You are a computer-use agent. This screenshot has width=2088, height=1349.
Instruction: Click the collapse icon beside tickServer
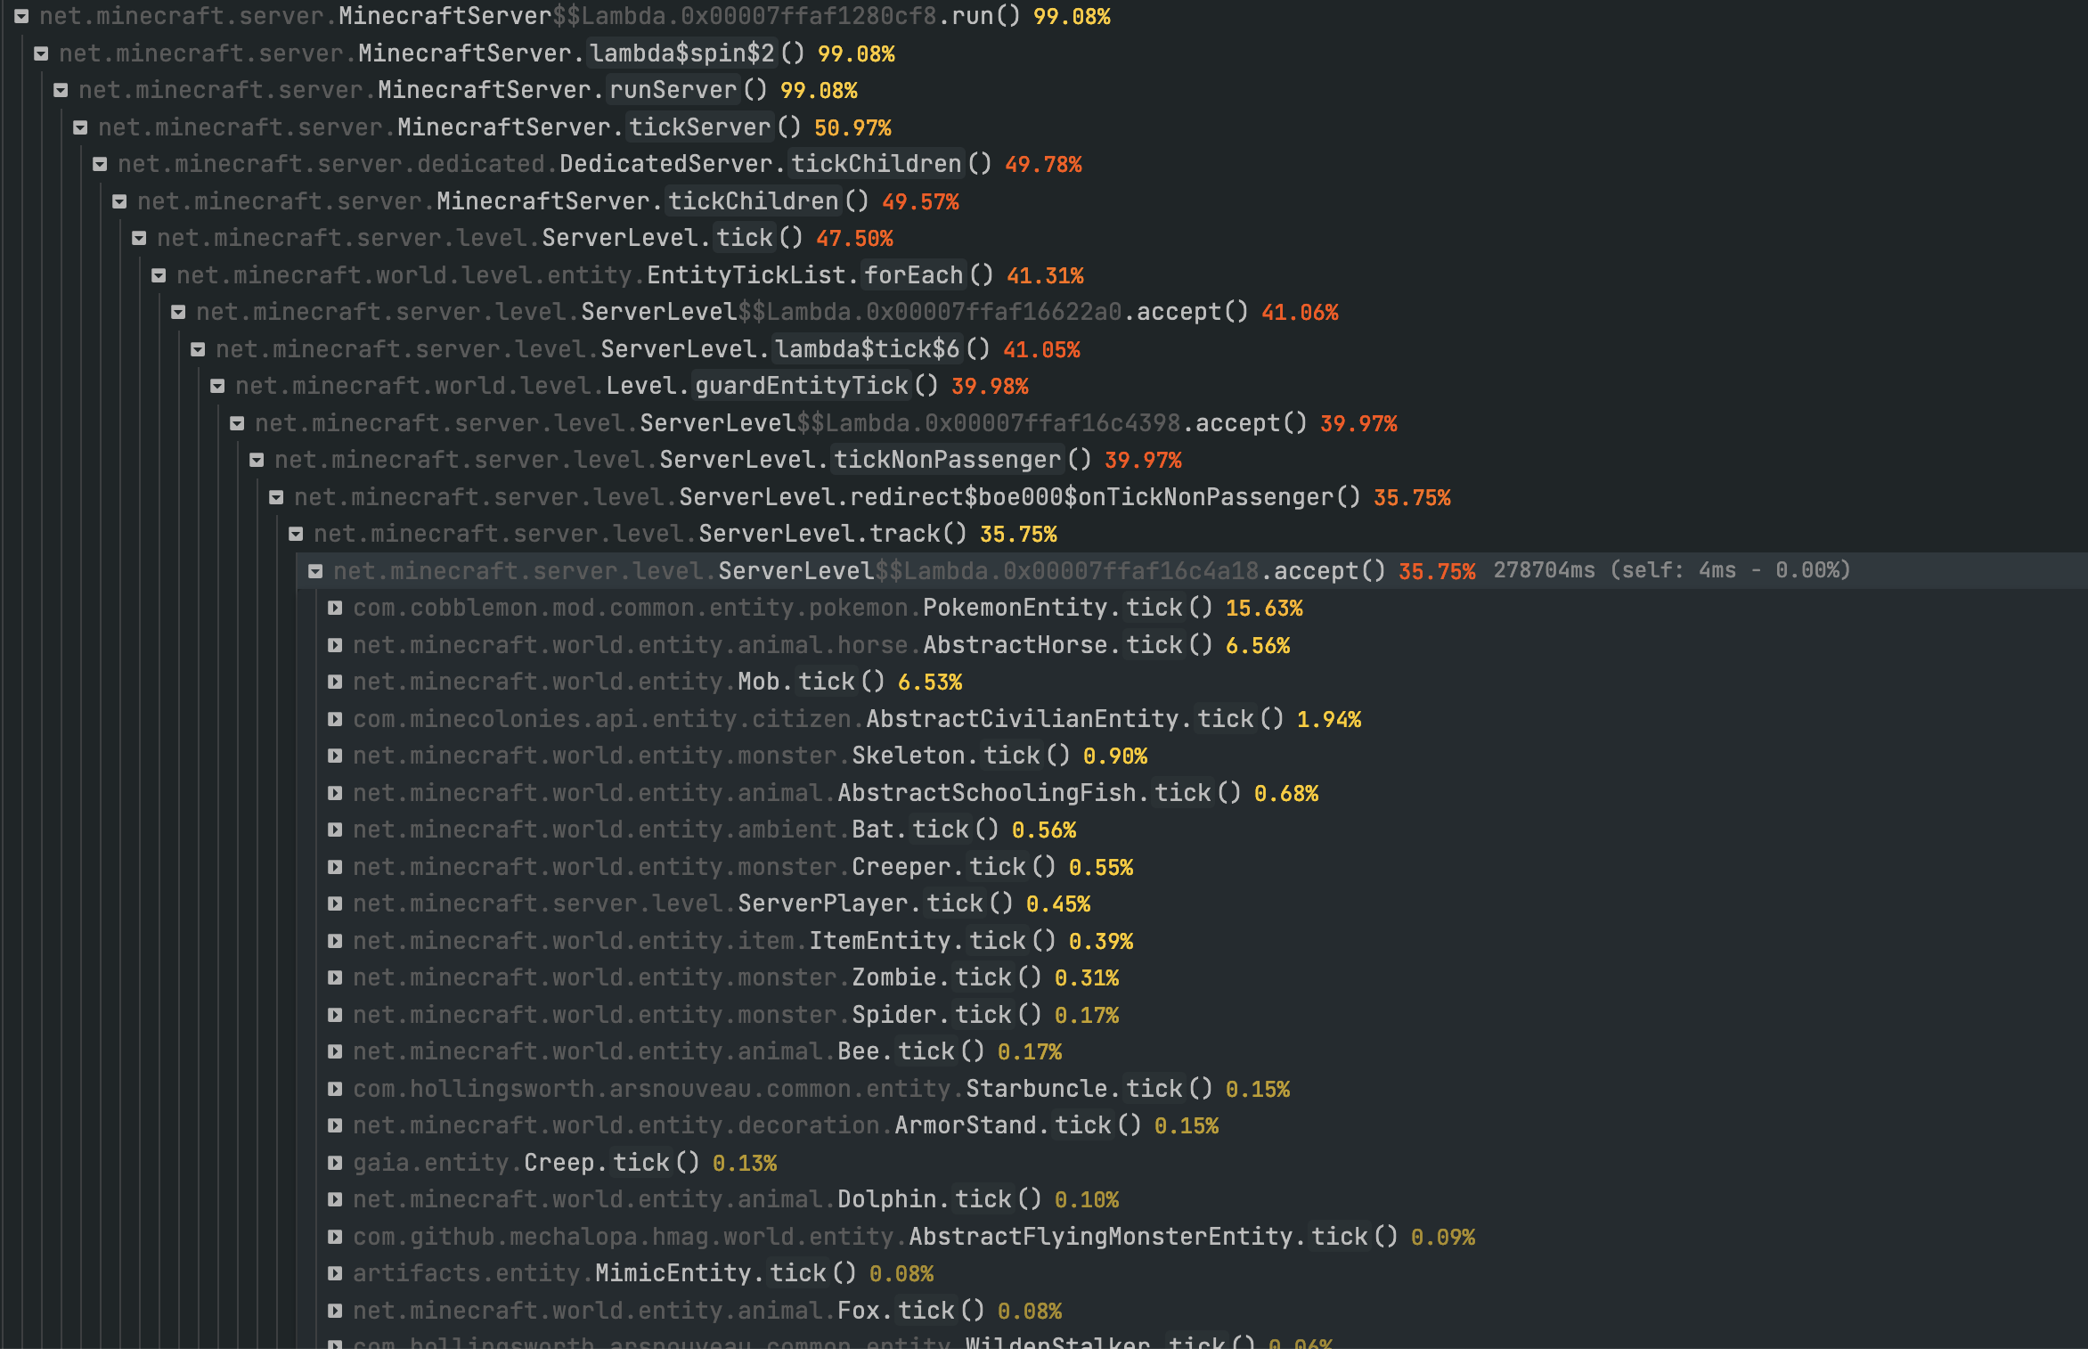[x=80, y=127]
